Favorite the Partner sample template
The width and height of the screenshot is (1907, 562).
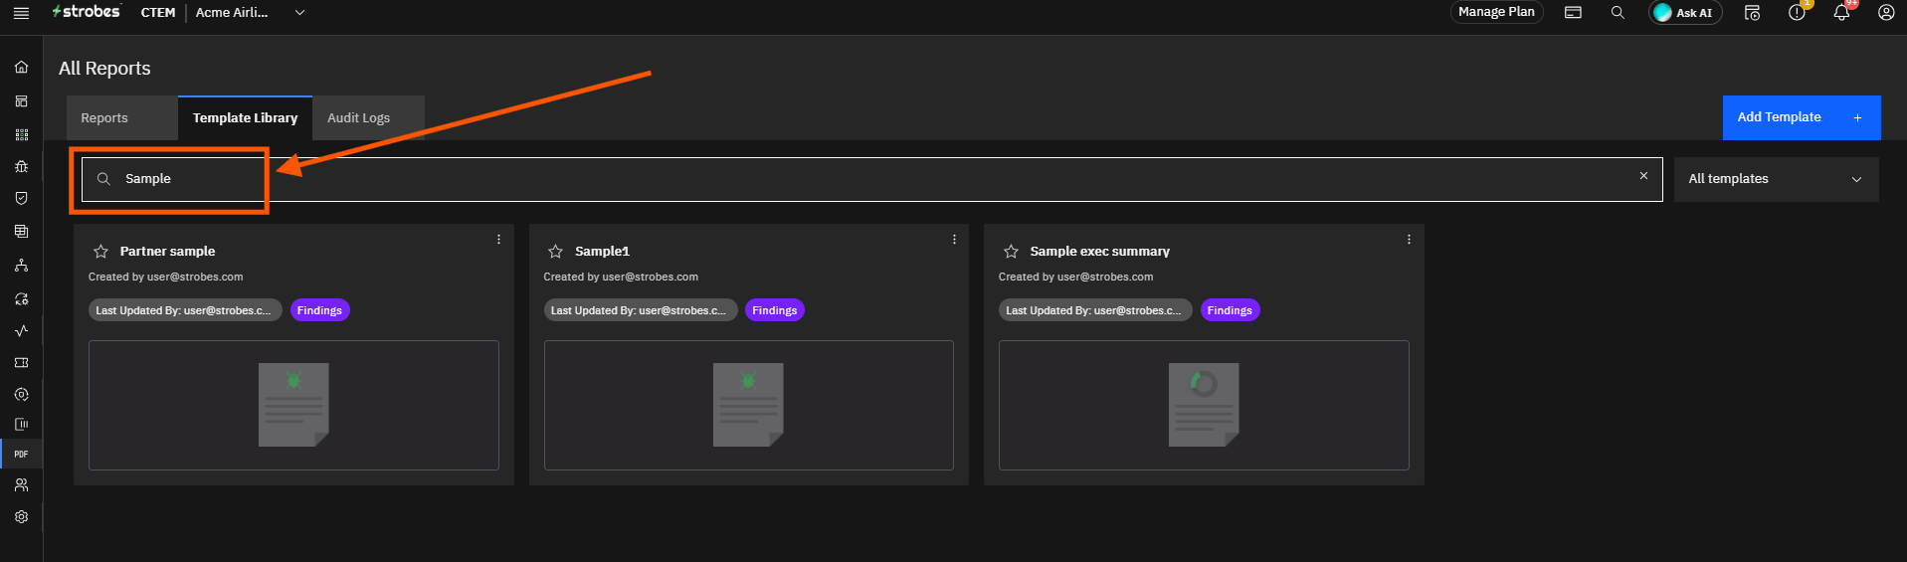click(x=100, y=252)
